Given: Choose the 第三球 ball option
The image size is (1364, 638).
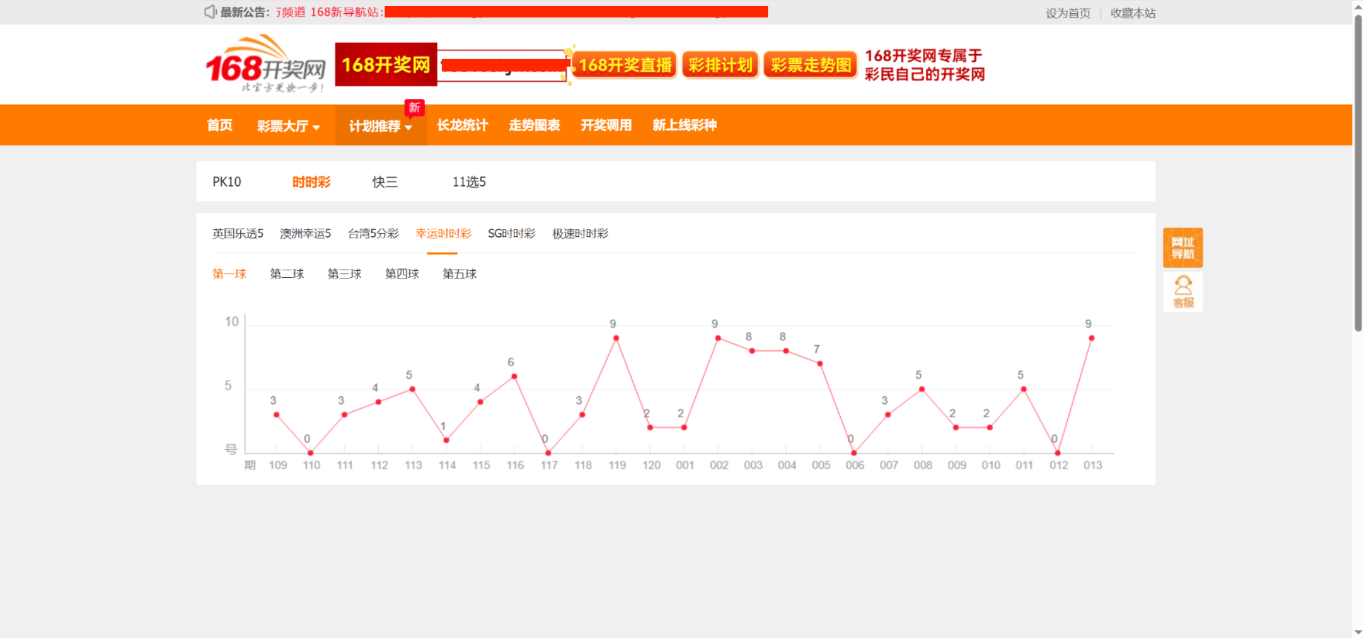Looking at the screenshot, I should (x=344, y=274).
